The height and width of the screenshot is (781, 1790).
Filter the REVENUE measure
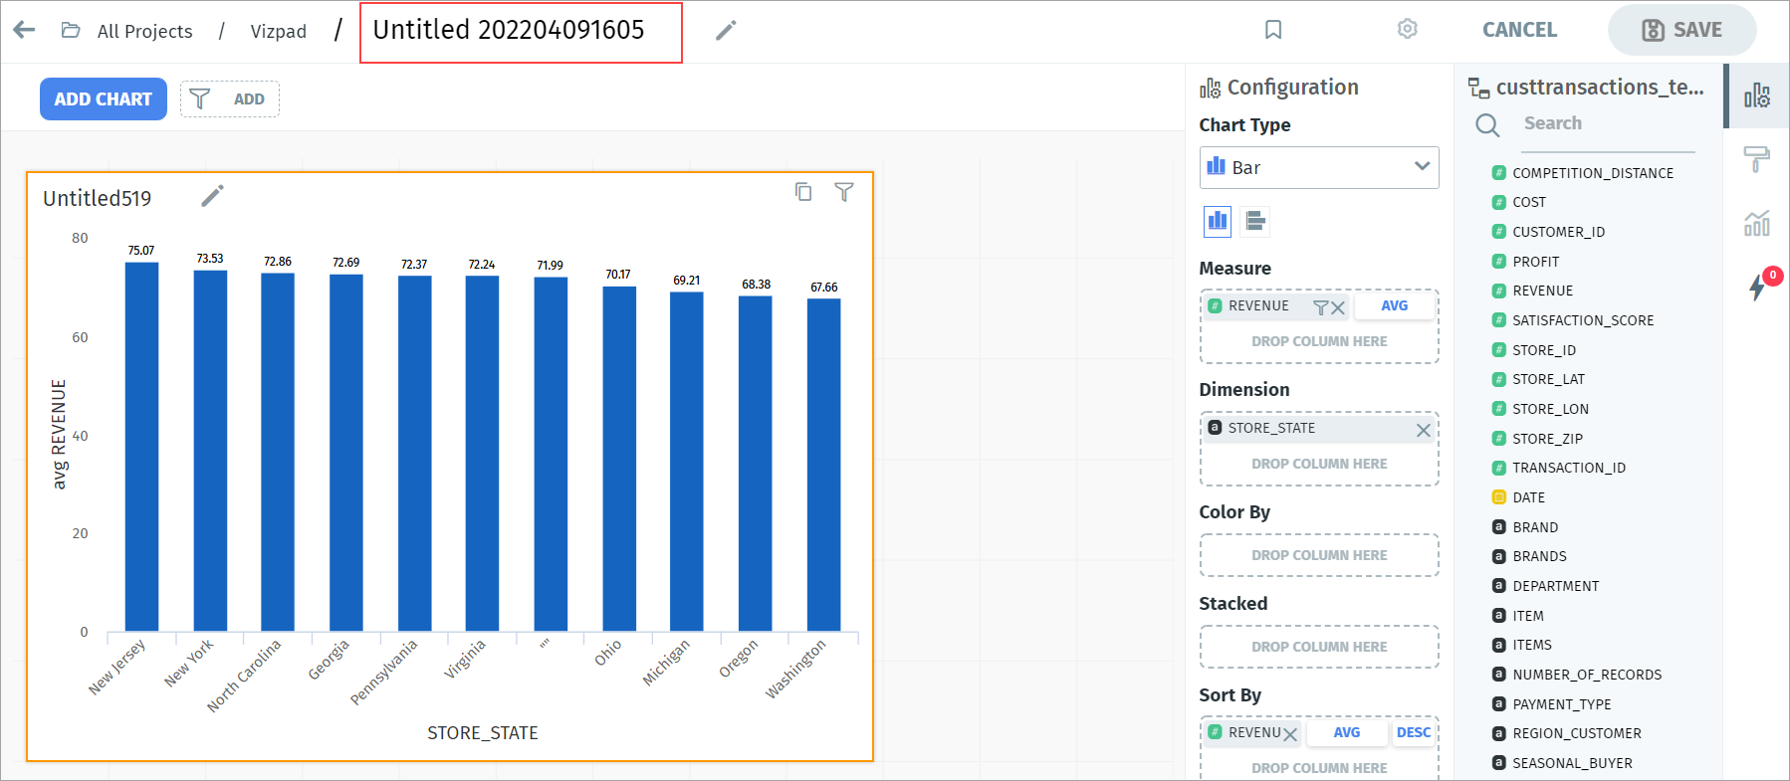pos(1321,307)
